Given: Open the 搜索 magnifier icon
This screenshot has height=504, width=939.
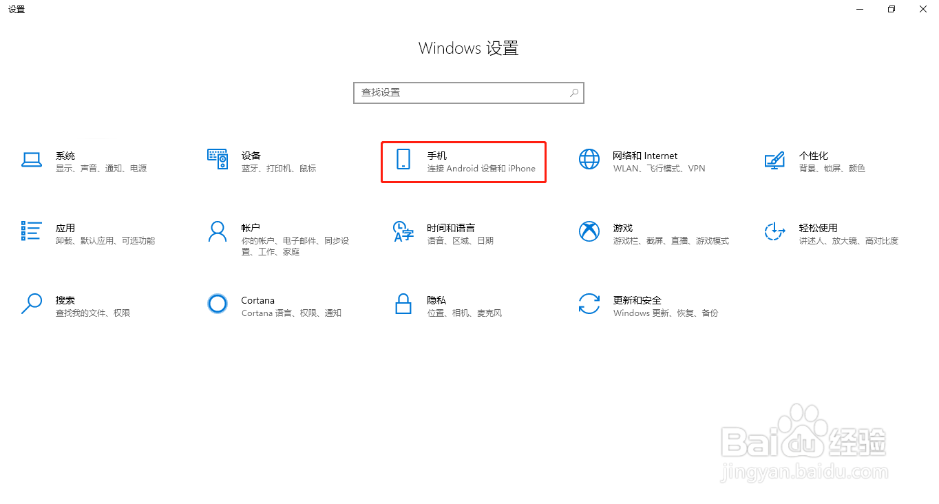Looking at the screenshot, I should coord(32,304).
